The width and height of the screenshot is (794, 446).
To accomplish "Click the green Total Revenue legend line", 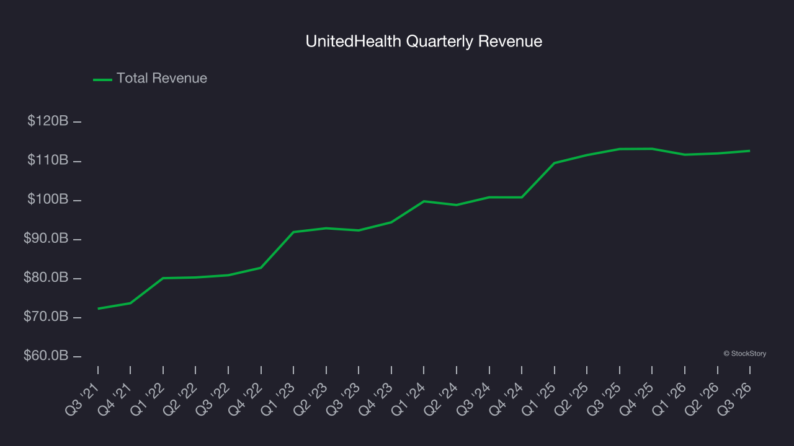I will pos(102,79).
